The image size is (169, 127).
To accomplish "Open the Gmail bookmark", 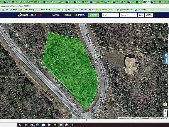I will click(x=76, y=10).
